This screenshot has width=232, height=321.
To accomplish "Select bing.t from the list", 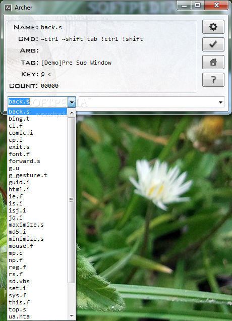I will (37, 119).
